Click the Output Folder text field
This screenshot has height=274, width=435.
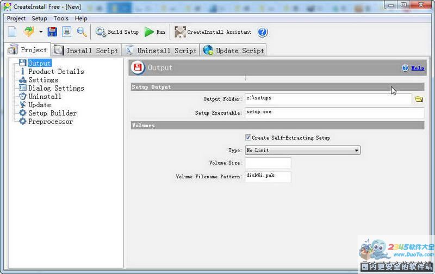coord(328,99)
